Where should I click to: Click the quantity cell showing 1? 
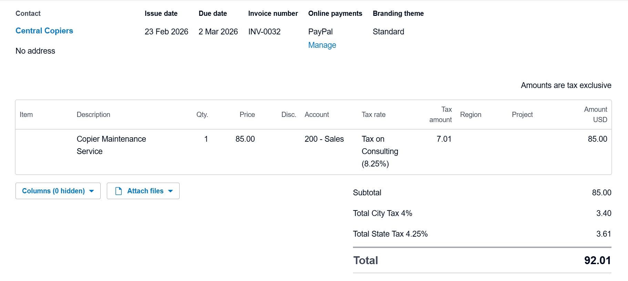pyautogui.click(x=206, y=139)
